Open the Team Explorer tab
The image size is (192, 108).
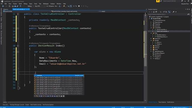pyautogui.click(x=162, y=102)
